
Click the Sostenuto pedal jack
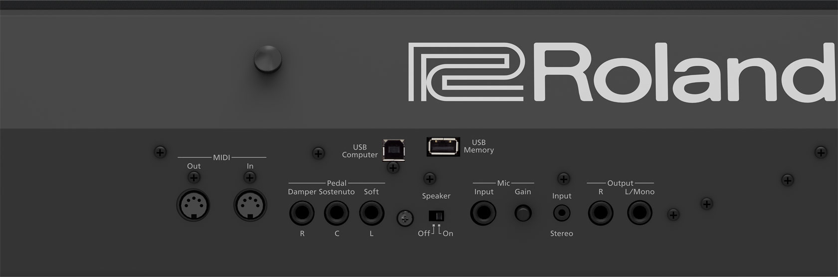[337, 214]
